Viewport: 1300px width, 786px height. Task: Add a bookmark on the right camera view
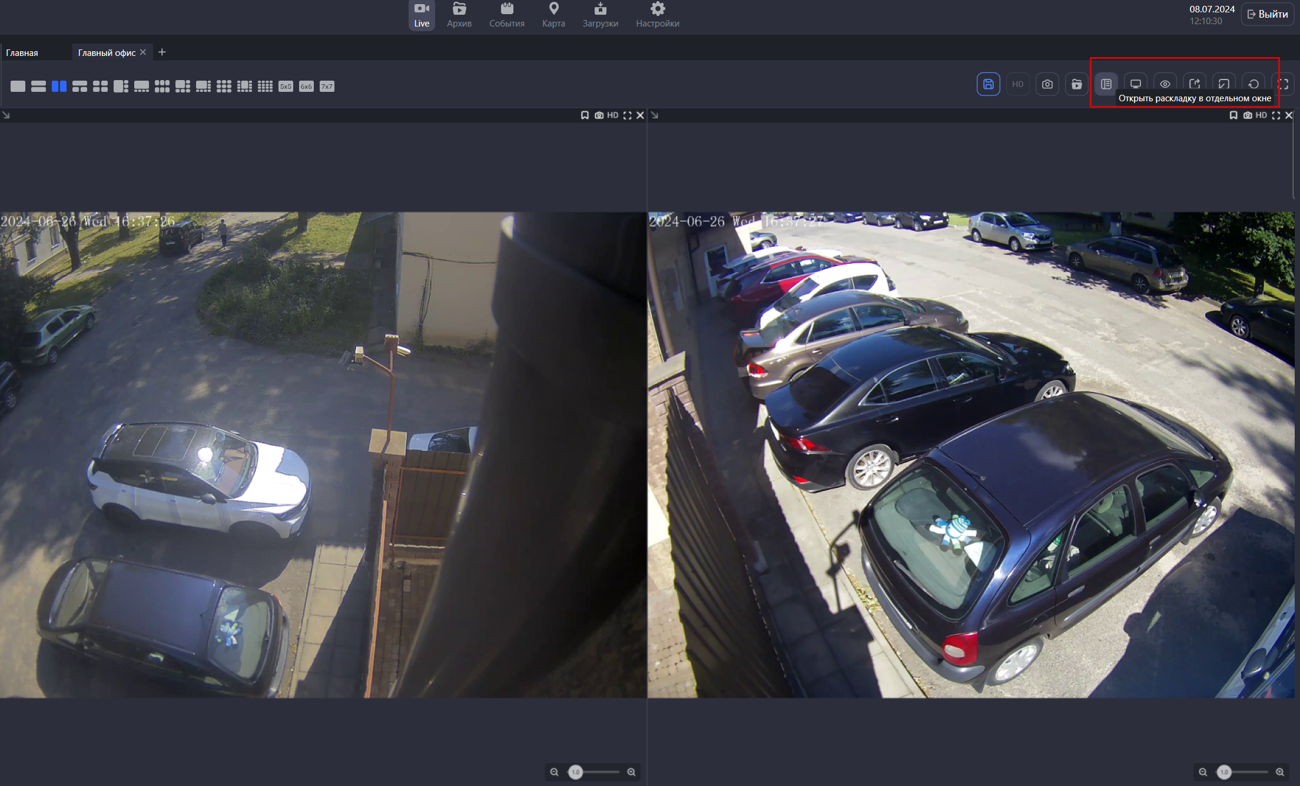click(x=1233, y=115)
